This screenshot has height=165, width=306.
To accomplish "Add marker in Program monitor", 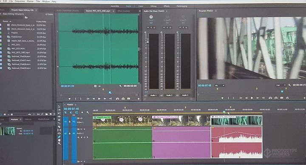I will click(x=222, y=98).
